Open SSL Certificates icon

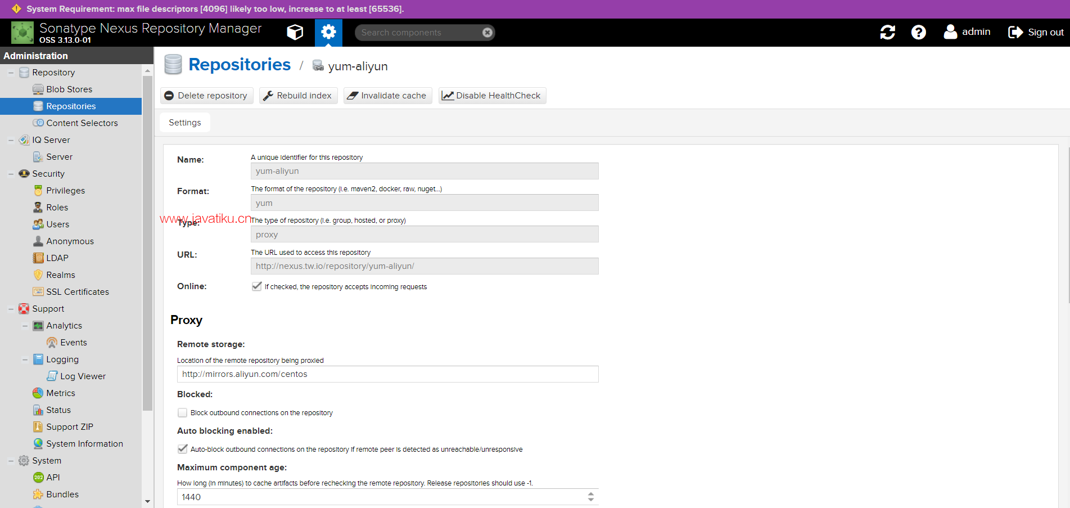tap(38, 292)
